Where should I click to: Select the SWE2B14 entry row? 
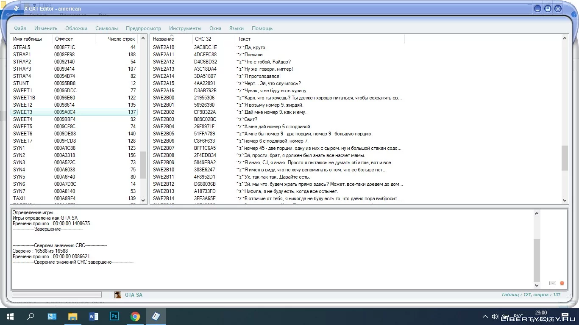pyautogui.click(x=278, y=198)
